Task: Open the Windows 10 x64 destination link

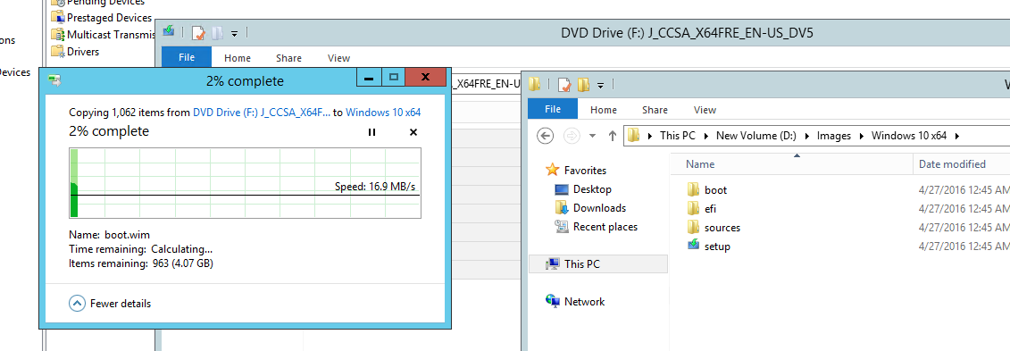Action: tap(383, 112)
